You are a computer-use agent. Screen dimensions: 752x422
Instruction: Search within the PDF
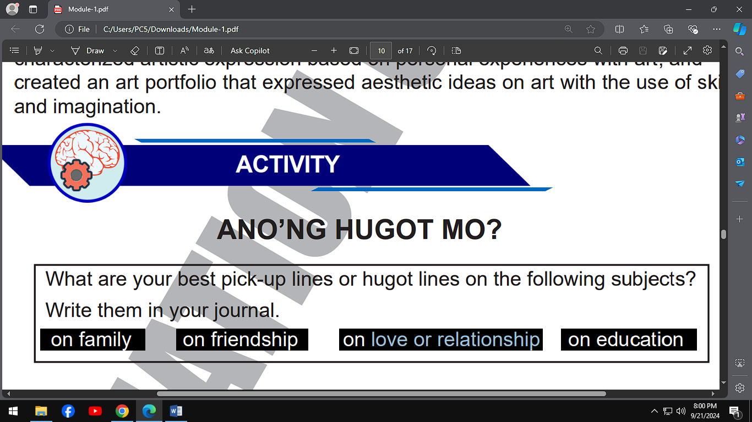coord(598,51)
